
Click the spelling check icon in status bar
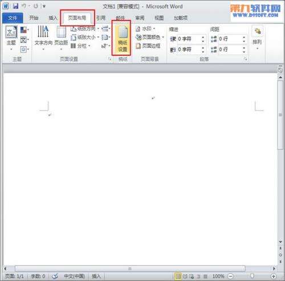(x=55, y=276)
